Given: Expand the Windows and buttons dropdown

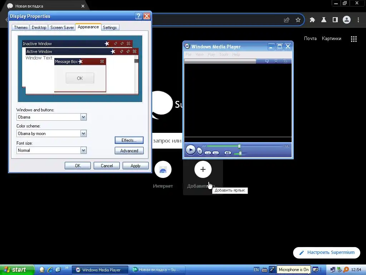Looking at the screenshot, I should (83, 117).
